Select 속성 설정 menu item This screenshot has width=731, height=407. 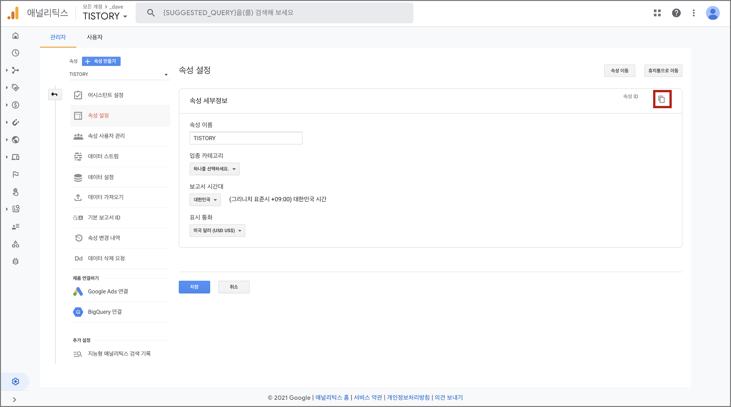[120, 115]
